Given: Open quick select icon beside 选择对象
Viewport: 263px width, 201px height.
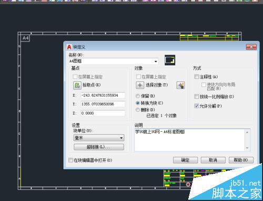Looking at the screenshot, I should (180, 85).
